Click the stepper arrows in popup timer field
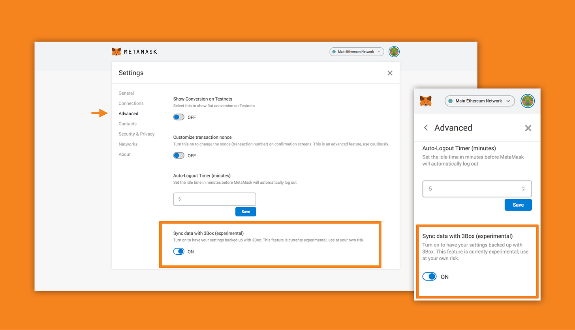Viewport: 575px width, 330px height. tap(523, 189)
